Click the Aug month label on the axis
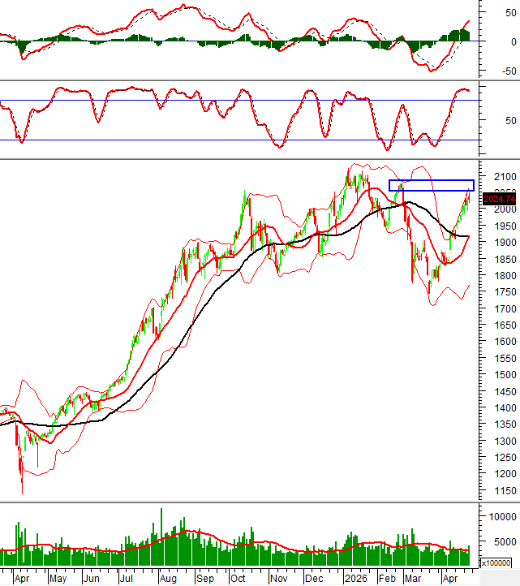Screen dimensions: 520x586 tap(166, 580)
